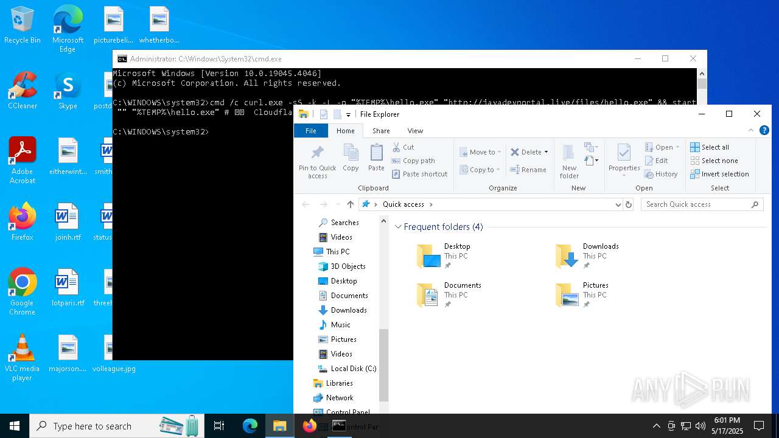Open the File tab in Explorer

tap(311, 131)
